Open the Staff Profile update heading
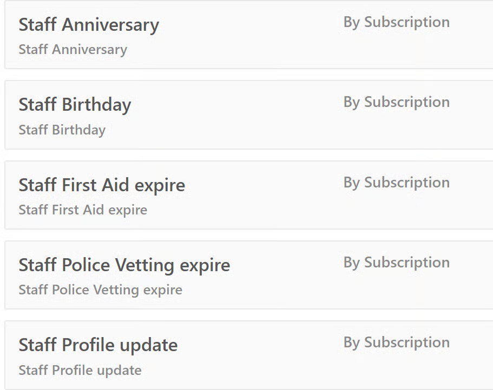The width and height of the screenshot is (493, 390). tap(98, 345)
